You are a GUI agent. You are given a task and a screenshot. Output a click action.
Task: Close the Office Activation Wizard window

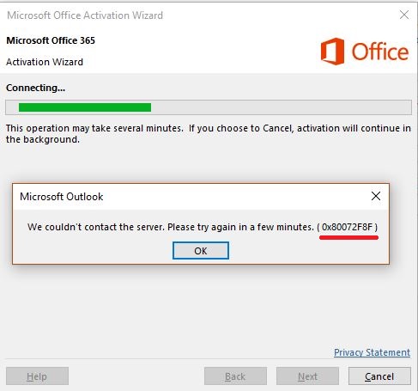(x=404, y=15)
